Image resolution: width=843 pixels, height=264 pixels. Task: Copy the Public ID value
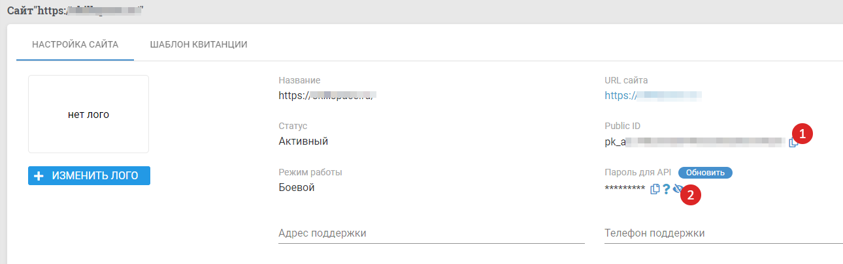pyautogui.click(x=793, y=142)
